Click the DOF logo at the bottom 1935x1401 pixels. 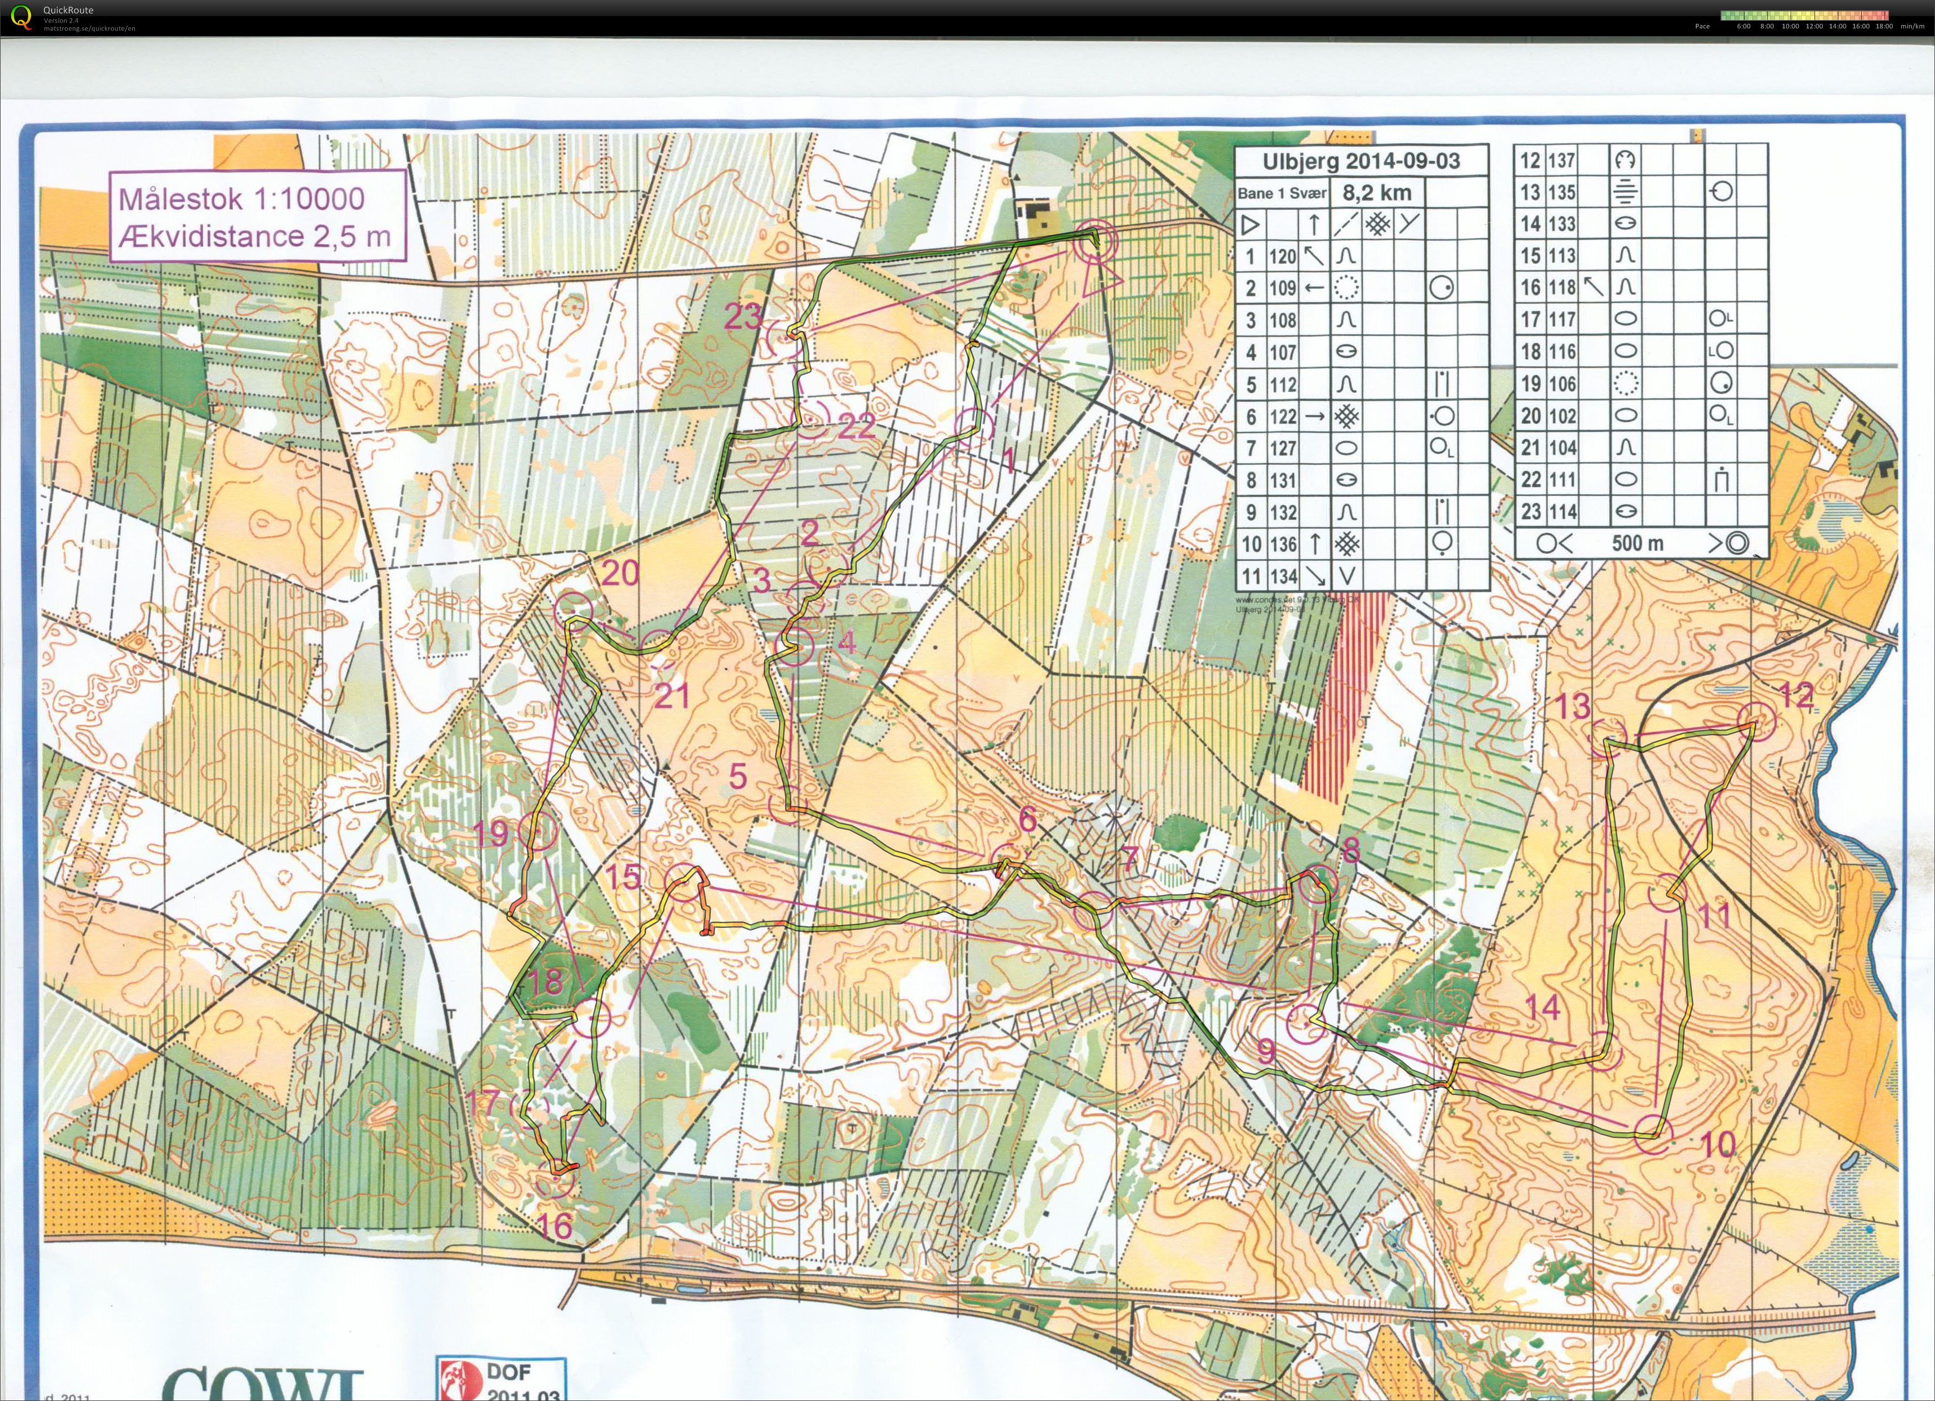pyautogui.click(x=501, y=1378)
